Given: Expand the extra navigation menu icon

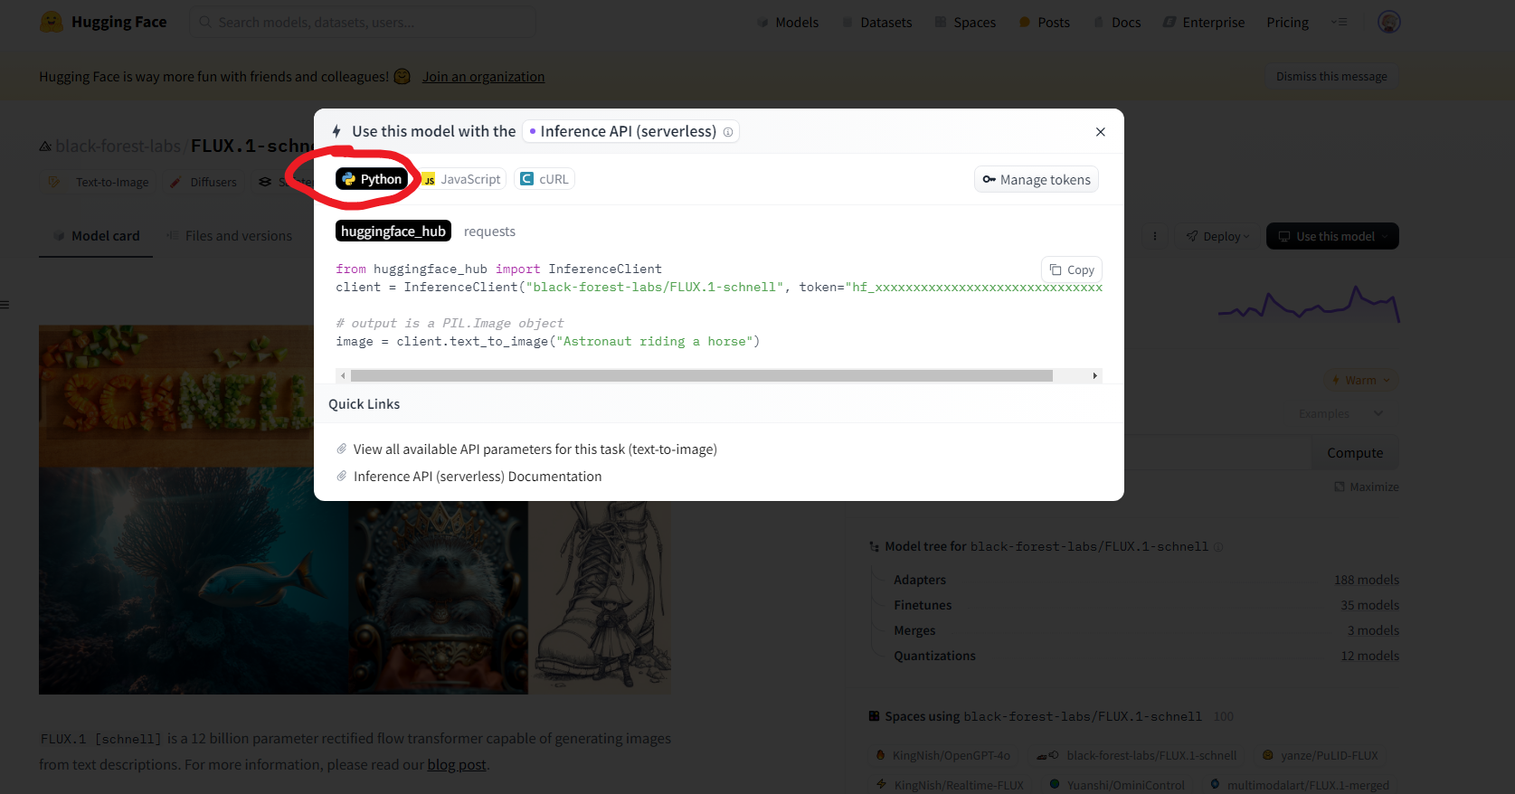Looking at the screenshot, I should [1340, 22].
